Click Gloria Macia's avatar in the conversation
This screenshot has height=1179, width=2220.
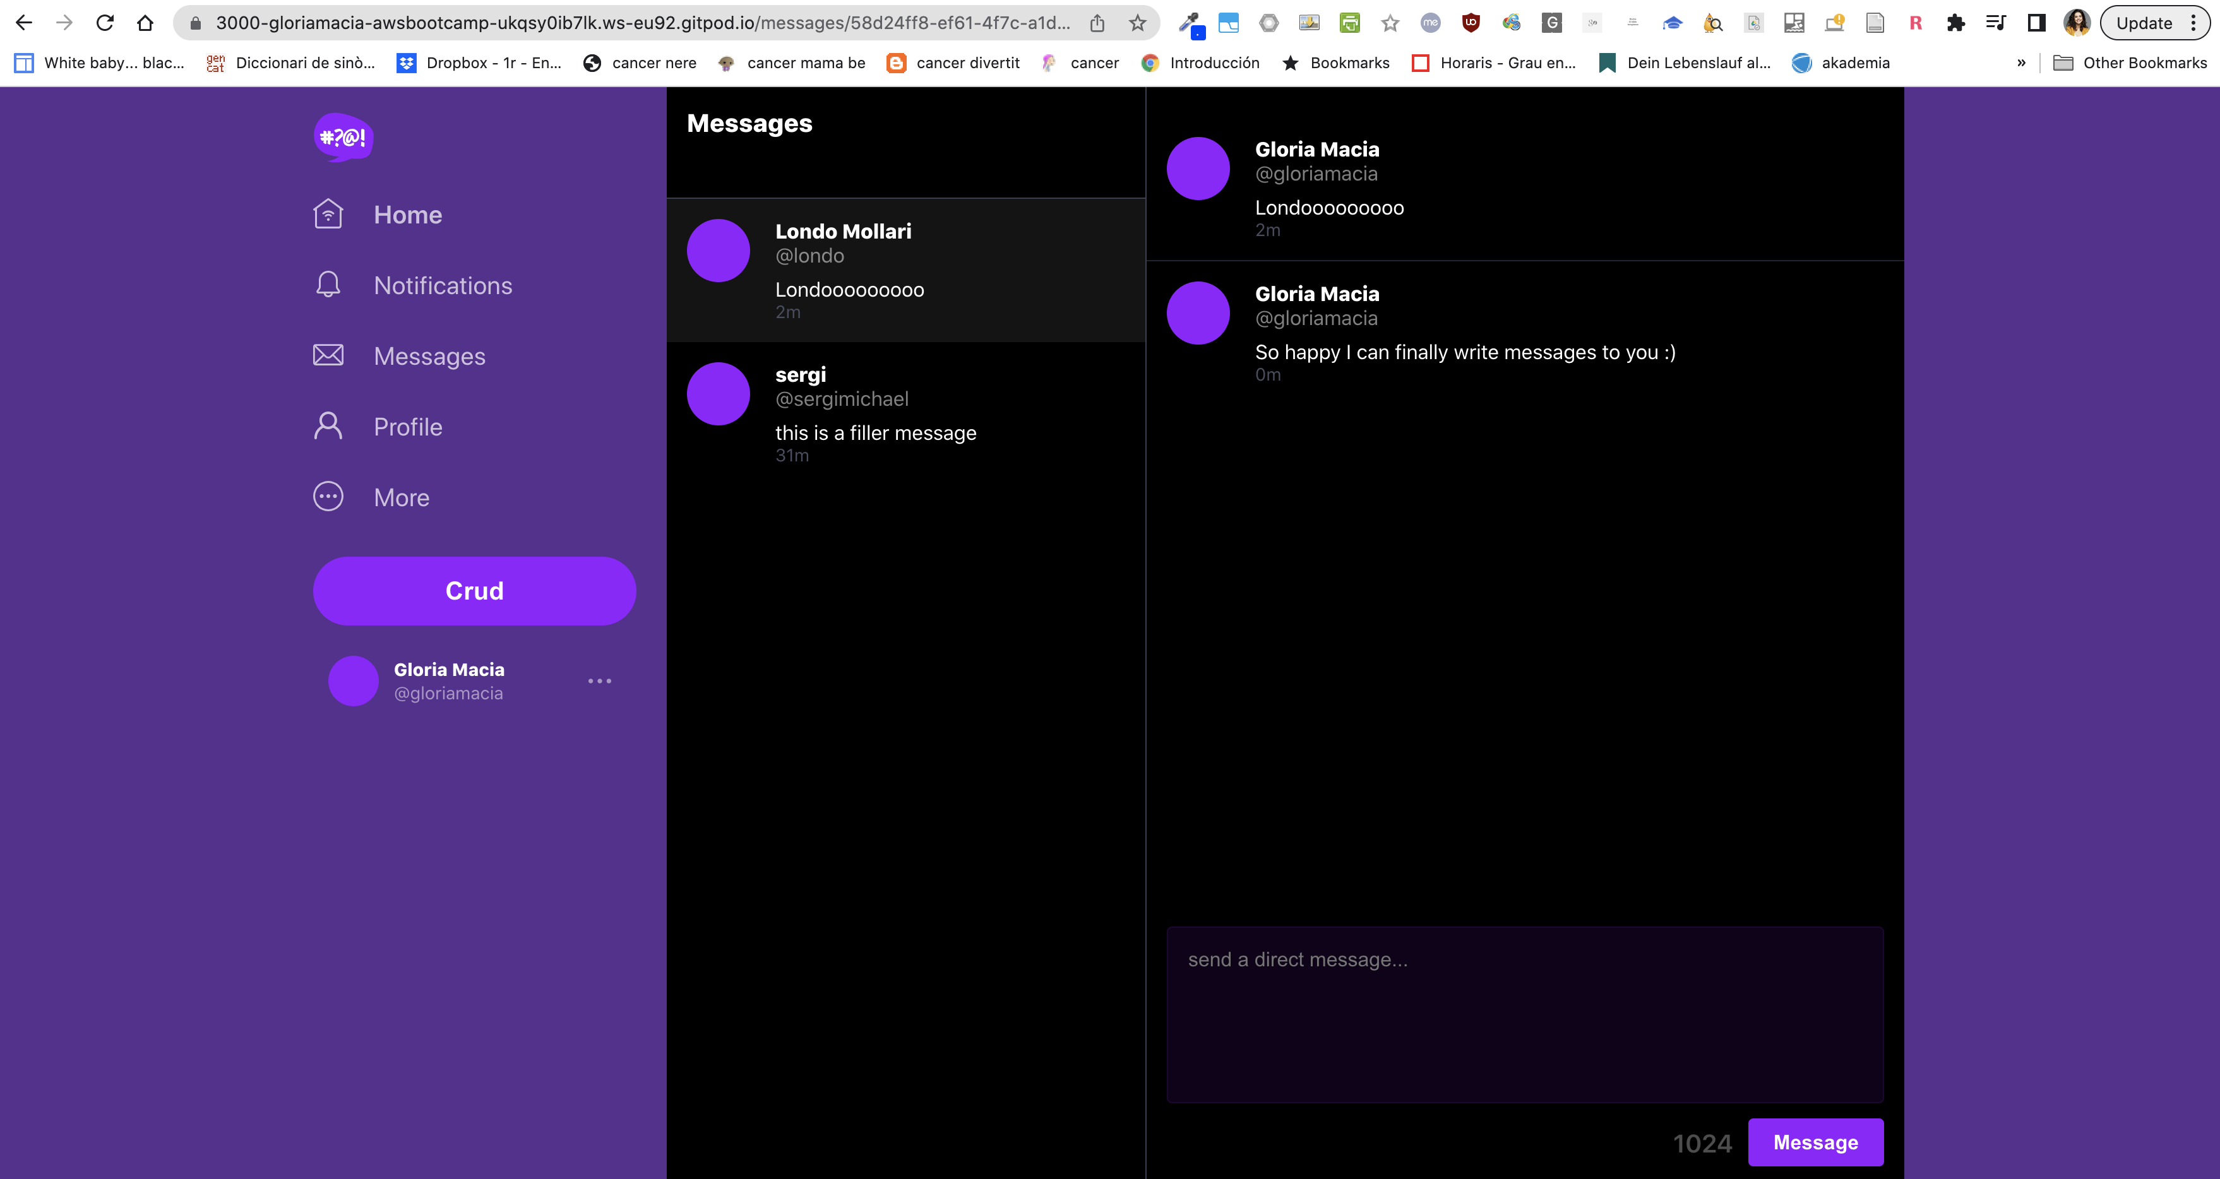tap(1198, 167)
